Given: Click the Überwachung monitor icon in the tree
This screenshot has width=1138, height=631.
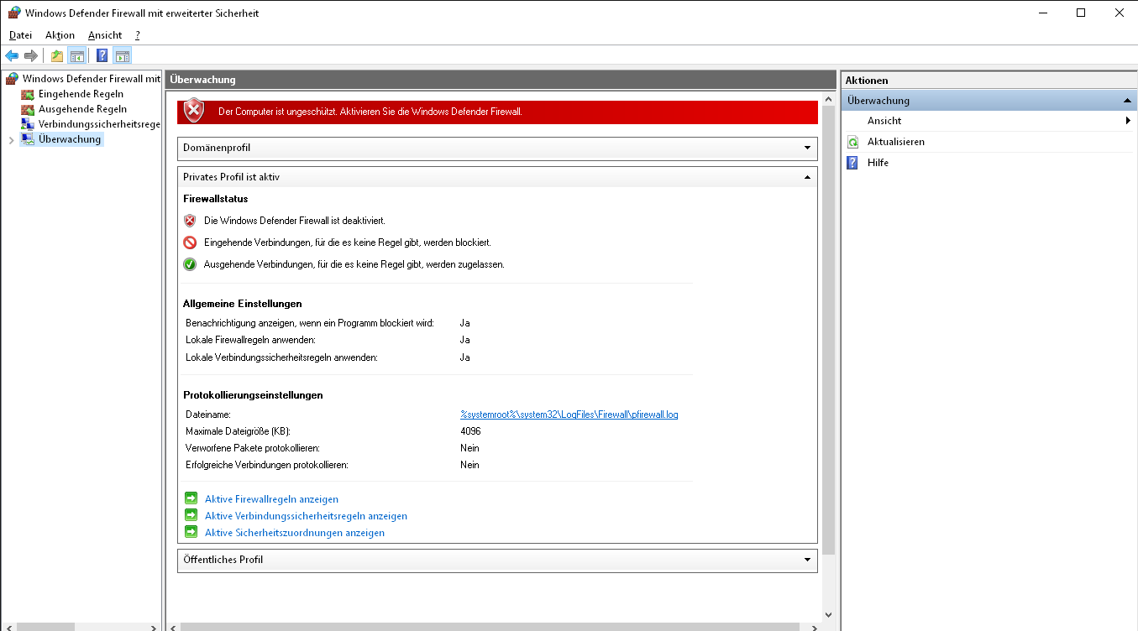Looking at the screenshot, I should (28, 139).
